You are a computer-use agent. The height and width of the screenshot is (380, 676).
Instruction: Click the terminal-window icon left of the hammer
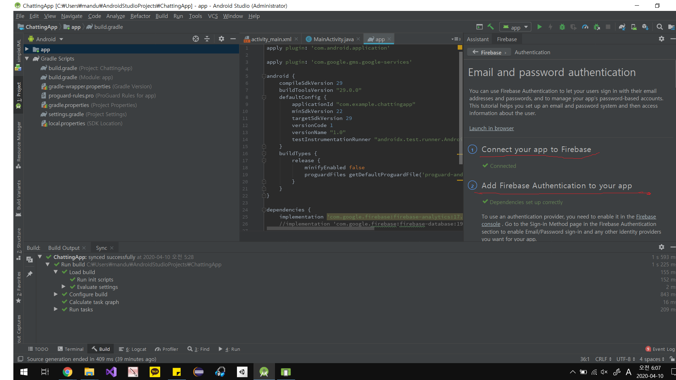[479, 27]
